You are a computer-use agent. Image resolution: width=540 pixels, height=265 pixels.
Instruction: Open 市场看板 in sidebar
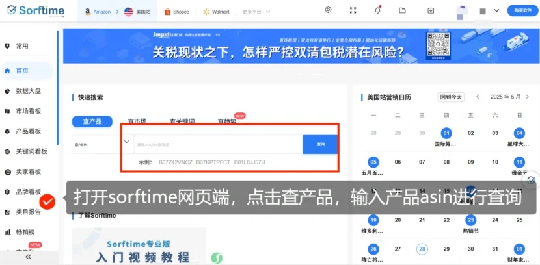tap(28, 111)
